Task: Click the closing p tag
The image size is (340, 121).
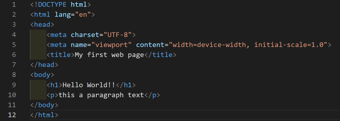Action: coord(152,95)
